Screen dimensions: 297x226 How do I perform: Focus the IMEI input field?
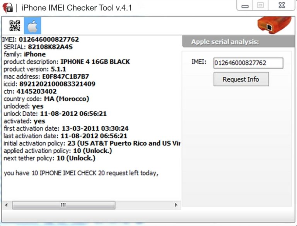coord(248,63)
